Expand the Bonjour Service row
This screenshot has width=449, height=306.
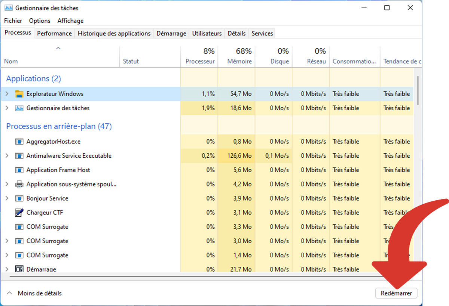coord(7,198)
